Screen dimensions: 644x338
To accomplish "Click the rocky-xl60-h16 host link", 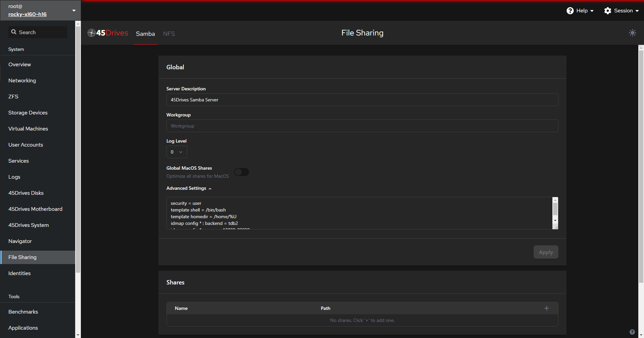I will 28,14.
